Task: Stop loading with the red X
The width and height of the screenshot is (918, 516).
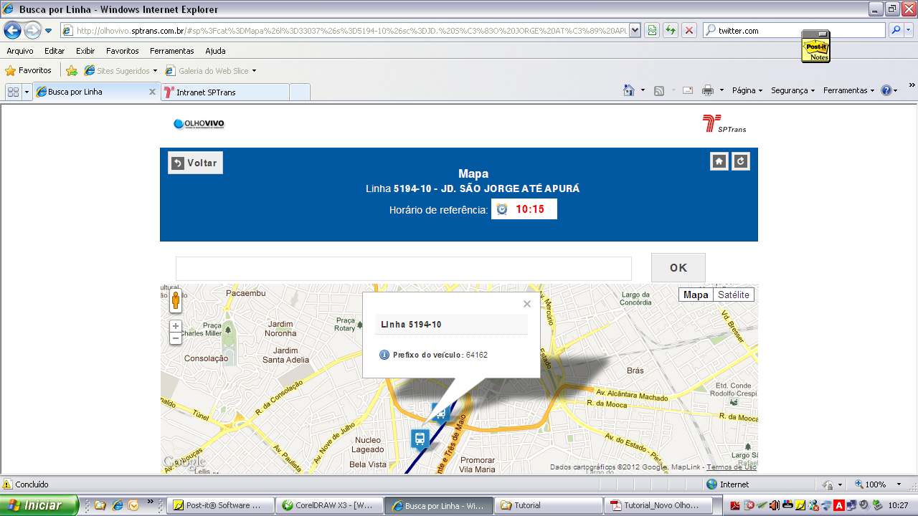Action: [689, 31]
